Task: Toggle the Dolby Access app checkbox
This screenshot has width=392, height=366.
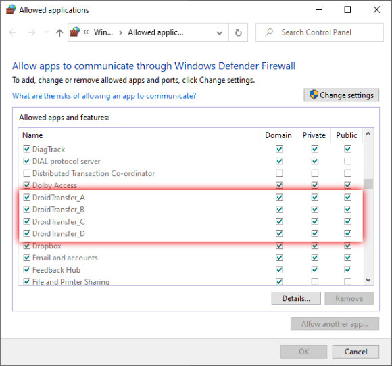Action: 27,185
